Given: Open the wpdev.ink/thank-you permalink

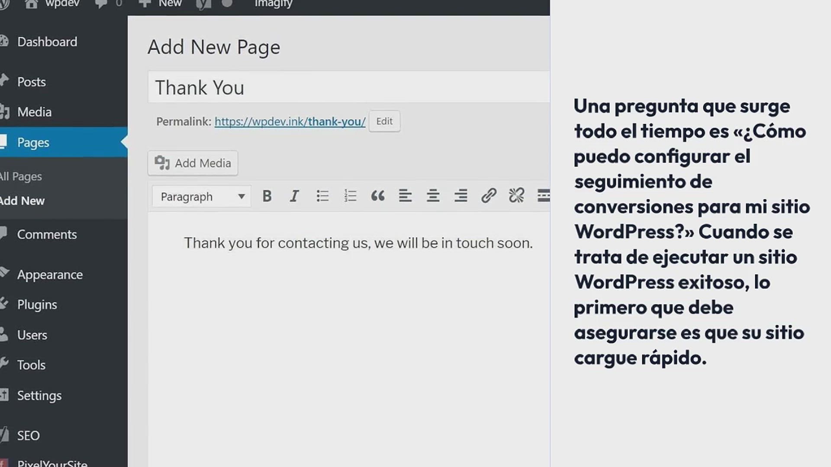Looking at the screenshot, I should [290, 122].
